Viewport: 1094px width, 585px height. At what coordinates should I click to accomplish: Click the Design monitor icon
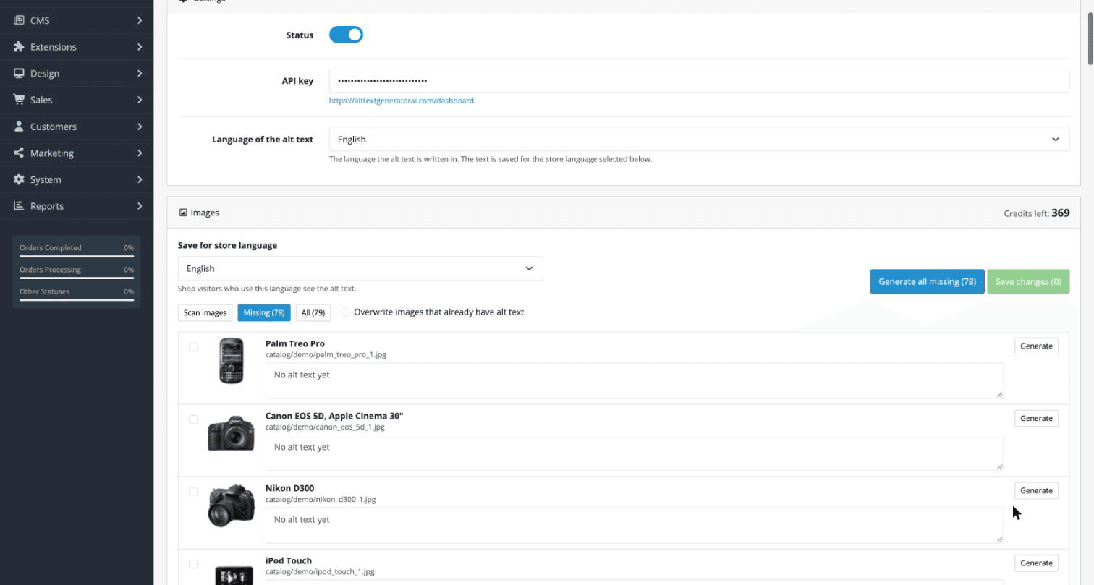19,74
